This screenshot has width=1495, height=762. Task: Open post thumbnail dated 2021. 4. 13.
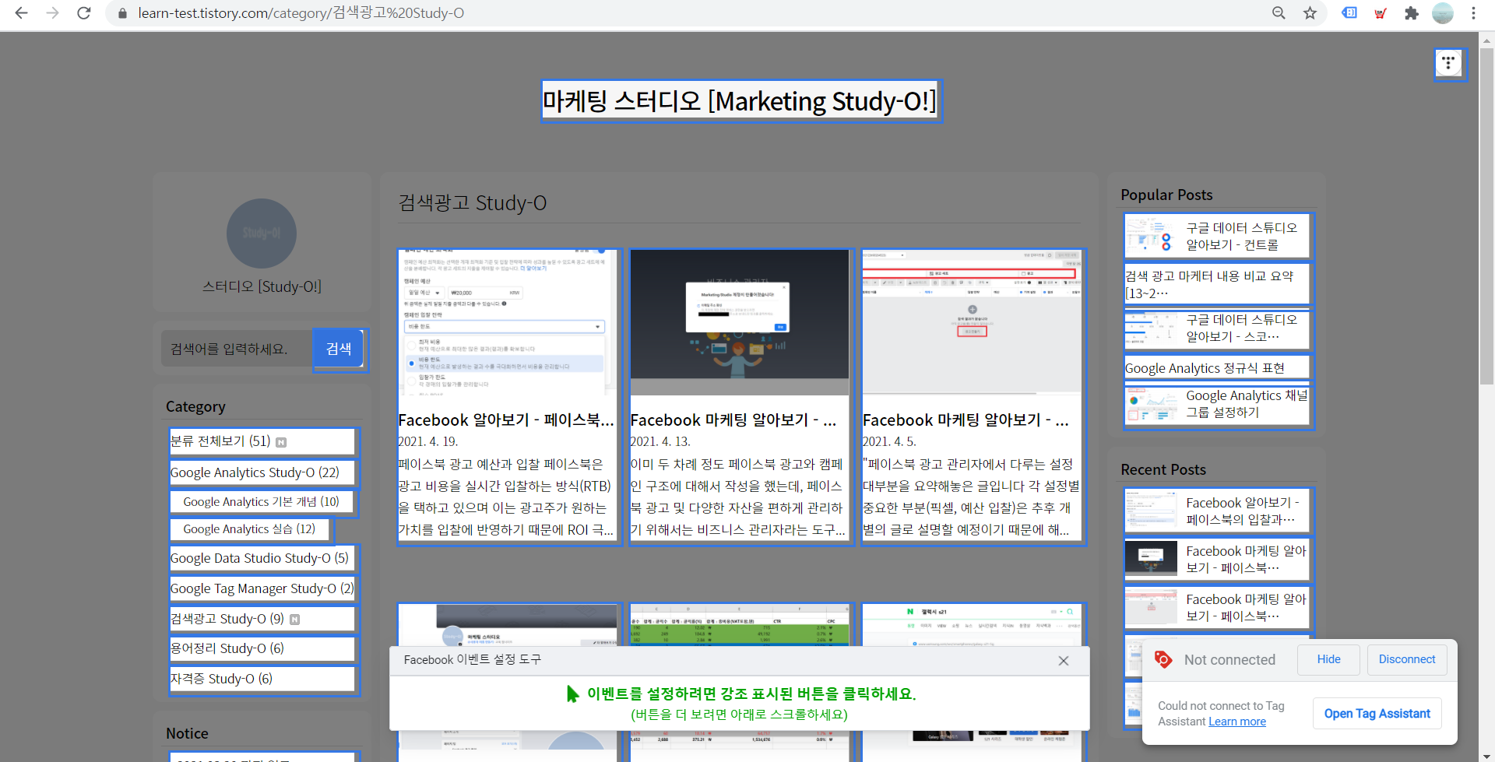click(740, 322)
